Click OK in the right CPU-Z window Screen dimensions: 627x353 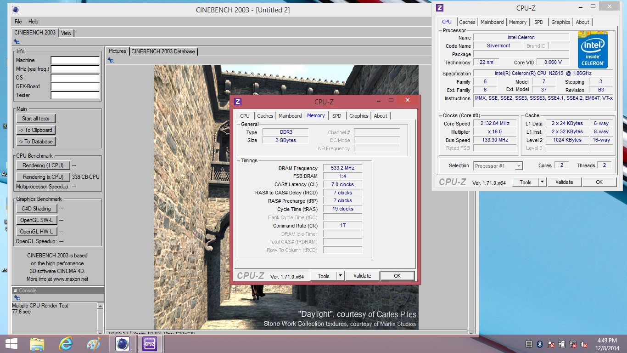(x=599, y=182)
